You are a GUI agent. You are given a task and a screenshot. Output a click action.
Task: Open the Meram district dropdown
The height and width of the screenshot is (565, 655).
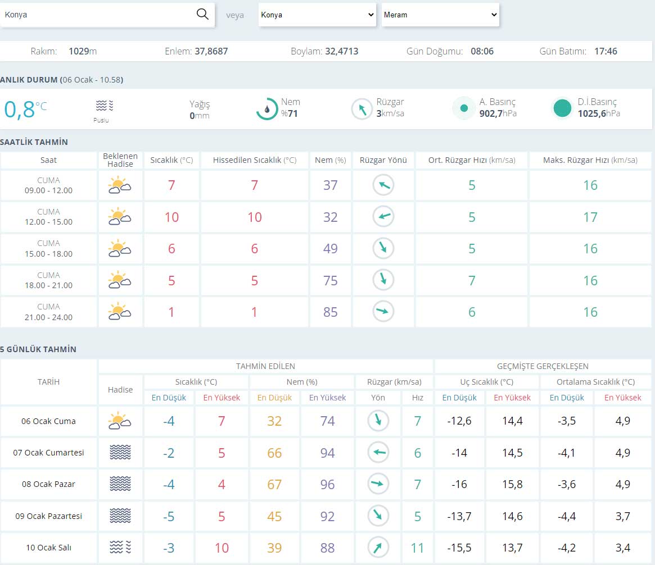click(x=440, y=15)
